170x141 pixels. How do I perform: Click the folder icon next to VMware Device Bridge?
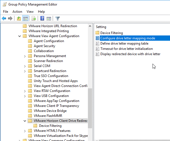pyautogui.click(x=30, y=111)
